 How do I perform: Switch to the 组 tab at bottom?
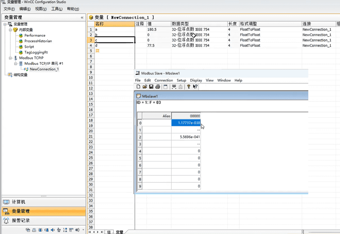click(109, 232)
